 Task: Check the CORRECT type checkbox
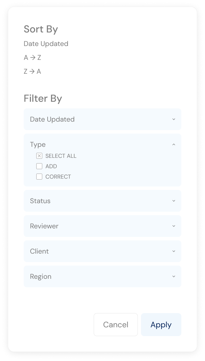click(x=39, y=177)
